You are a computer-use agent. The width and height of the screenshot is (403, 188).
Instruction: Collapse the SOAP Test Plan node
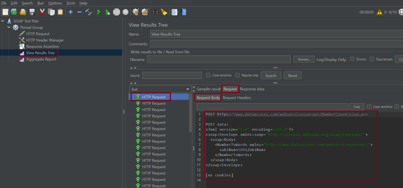[3, 21]
